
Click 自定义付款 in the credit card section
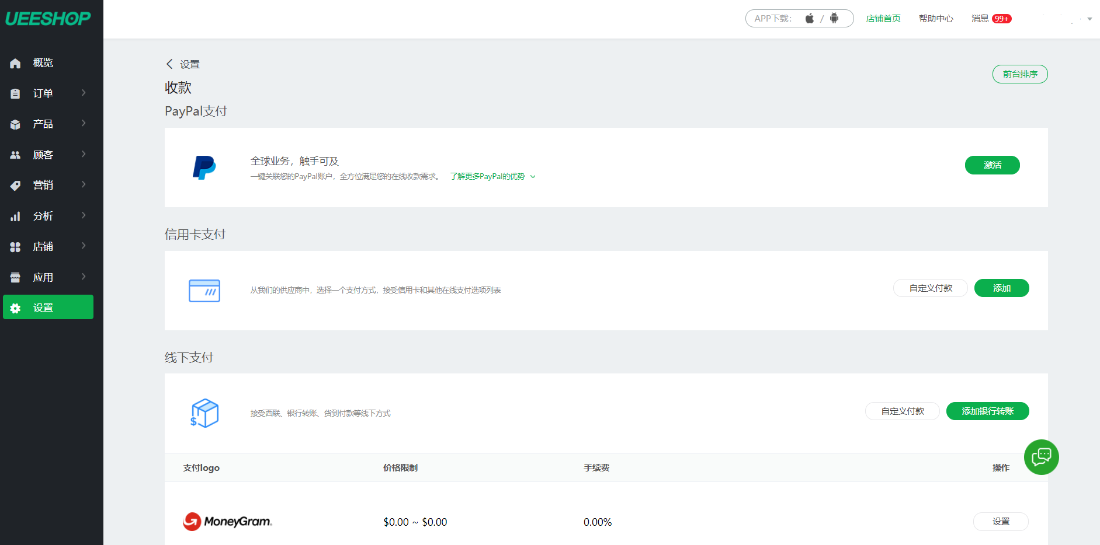tap(931, 288)
